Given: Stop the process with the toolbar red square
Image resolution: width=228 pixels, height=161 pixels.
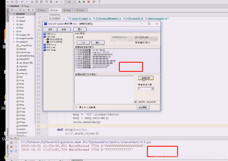Looking at the screenshot, I should point(88,2).
